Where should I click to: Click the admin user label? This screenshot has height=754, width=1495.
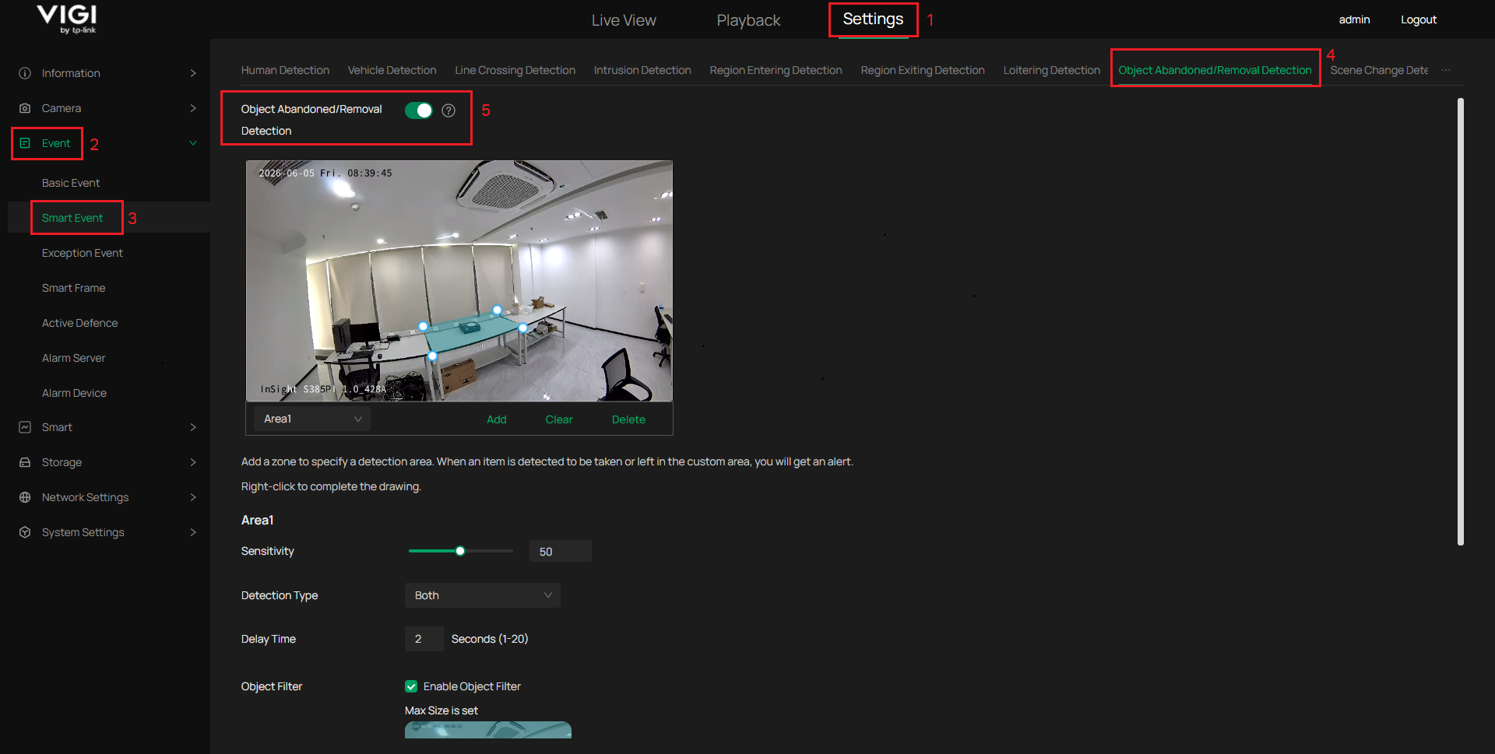[x=1354, y=19]
